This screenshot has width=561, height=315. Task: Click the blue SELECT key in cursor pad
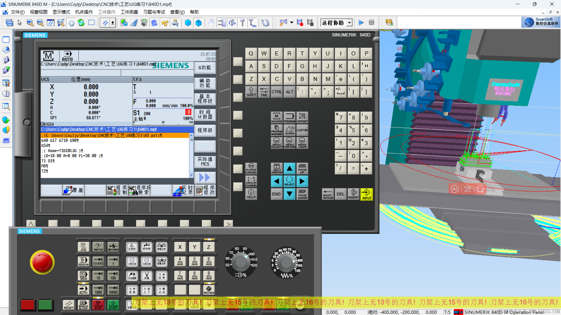(x=289, y=181)
